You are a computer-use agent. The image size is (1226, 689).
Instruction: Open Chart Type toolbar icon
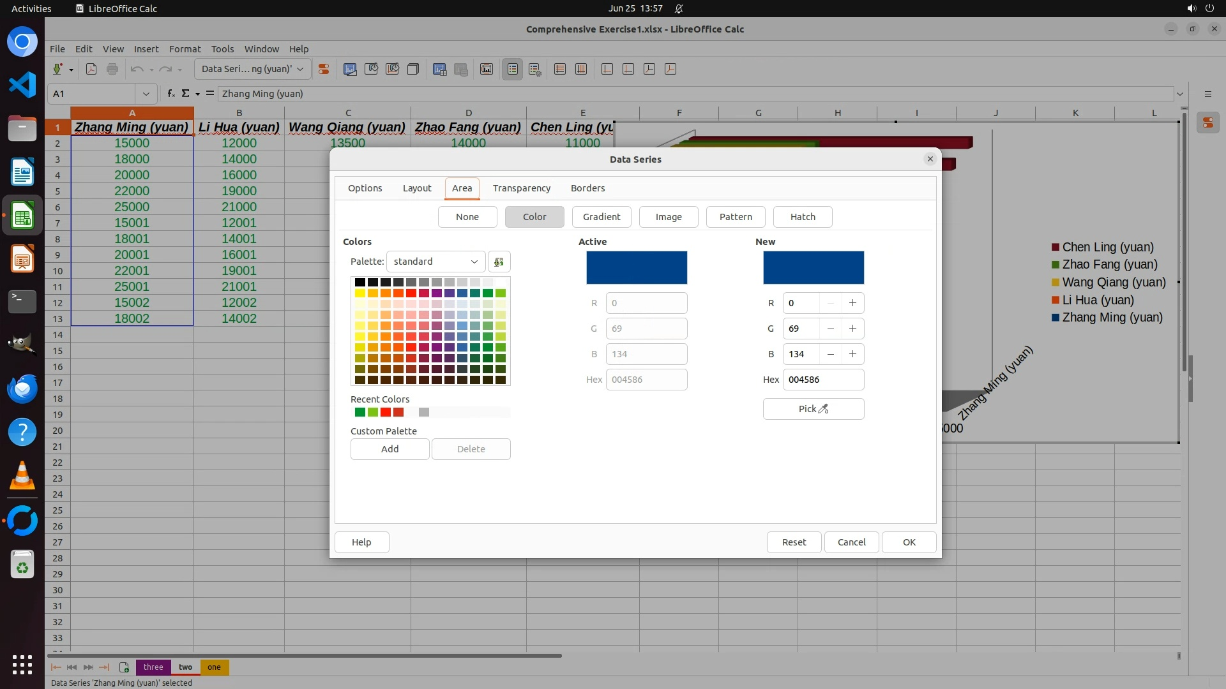pos(350,69)
